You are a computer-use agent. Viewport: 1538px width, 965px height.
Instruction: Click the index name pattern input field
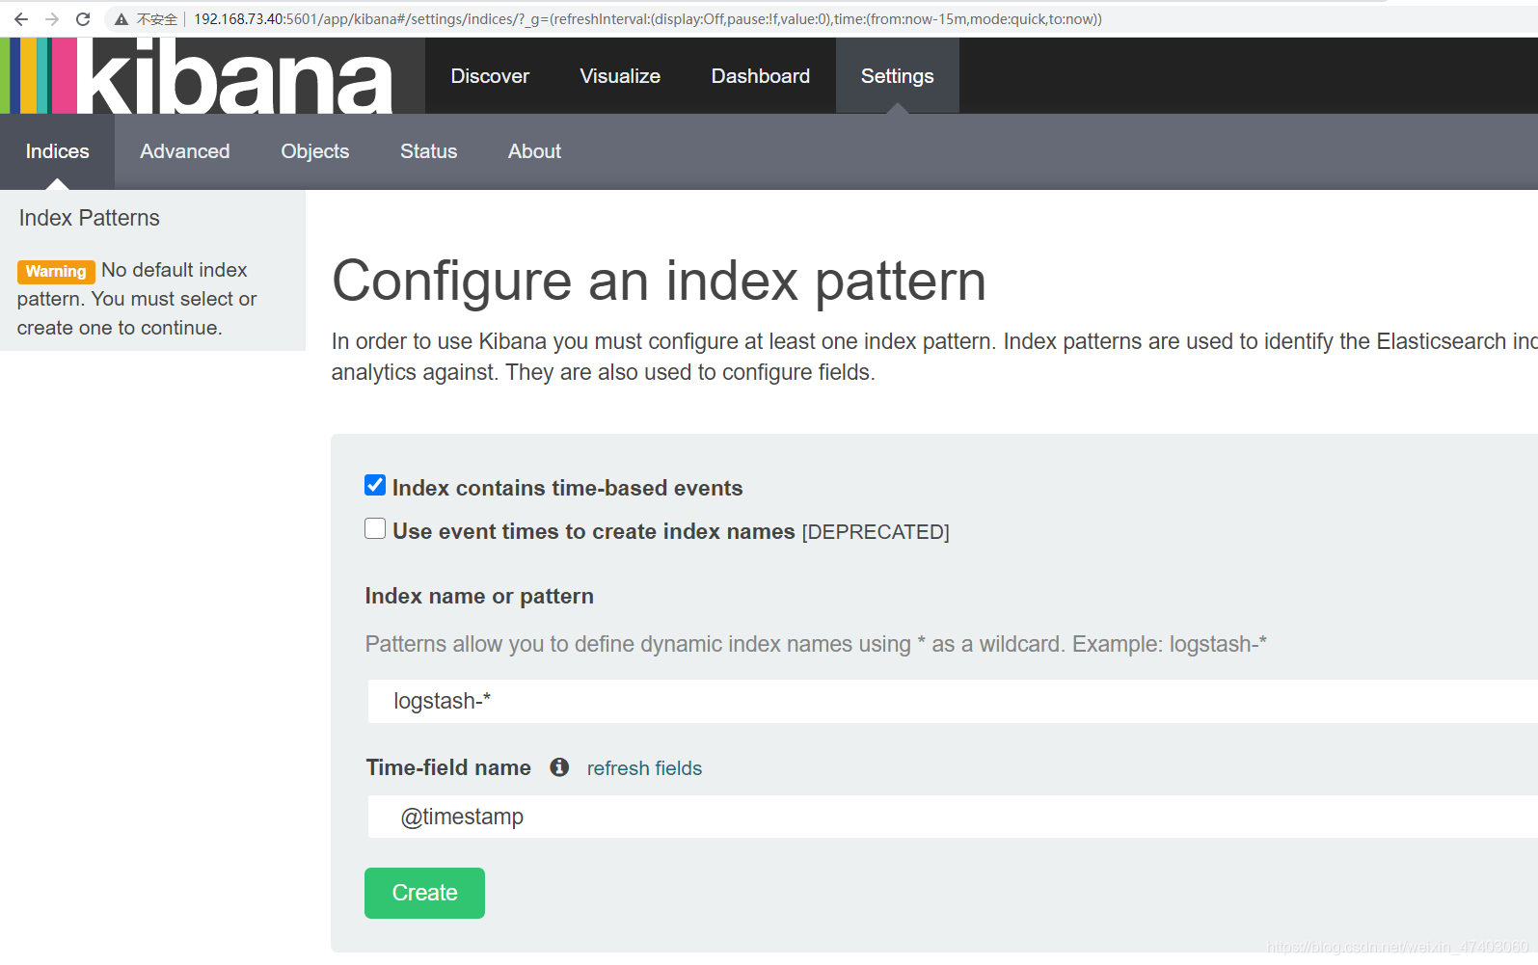point(952,701)
